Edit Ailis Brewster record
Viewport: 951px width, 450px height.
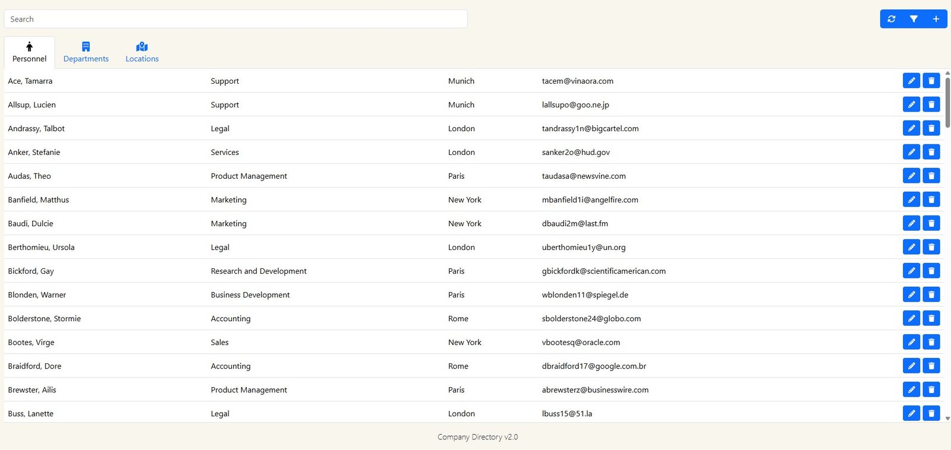click(x=911, y=389)
